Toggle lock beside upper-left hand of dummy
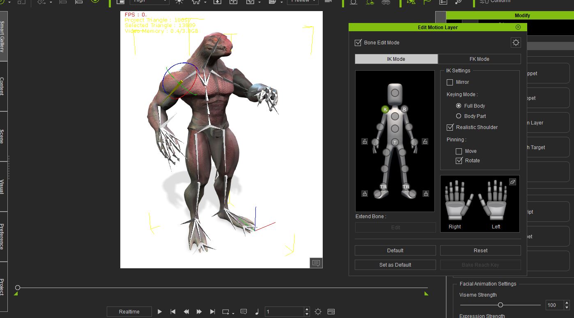The image size is (574, 318). click(365, 142)
